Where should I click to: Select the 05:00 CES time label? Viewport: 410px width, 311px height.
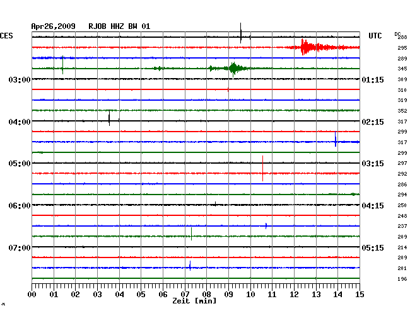tap(20, 164)
